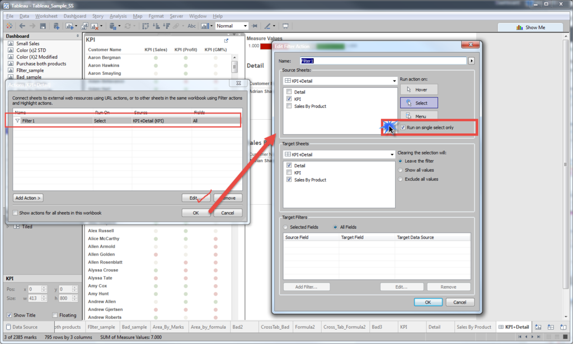Click the Save disk icon in toolbar

click(43, 26)
